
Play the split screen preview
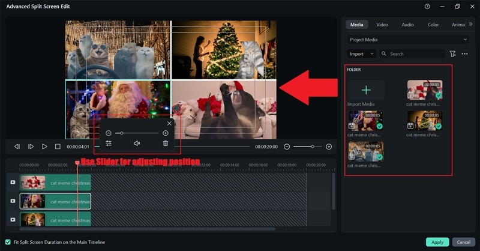pyautogui.click(x=44, y=147)
